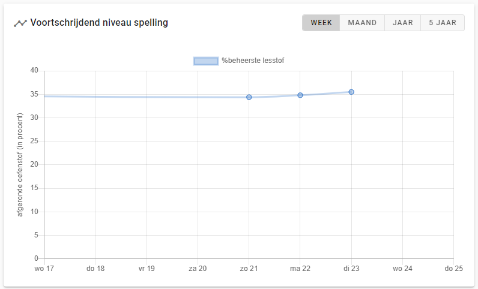Select the WEEK time range

pos(321,23)
